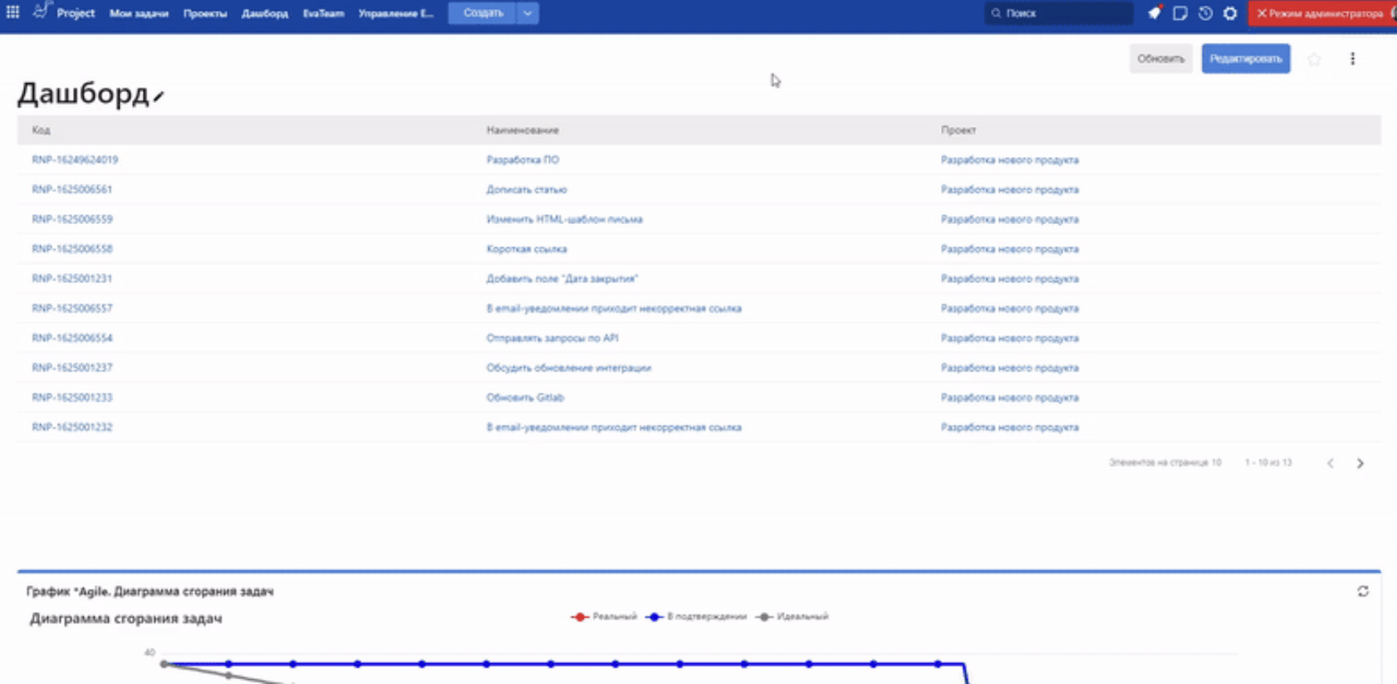Open the settings gear icon
The width and height of the screenshot is (1397, 684).
[1230, 13]
